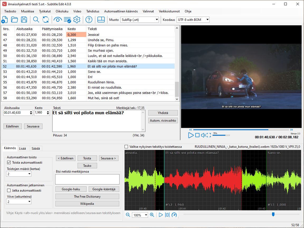Open the Valinnat menu
This screenshot has height=228, width=304.
coord(148,11)
